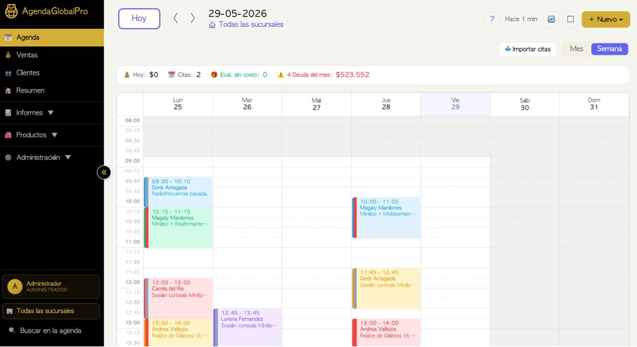Open the Resumen page
The image size is (637, 347).
(52, 91)
